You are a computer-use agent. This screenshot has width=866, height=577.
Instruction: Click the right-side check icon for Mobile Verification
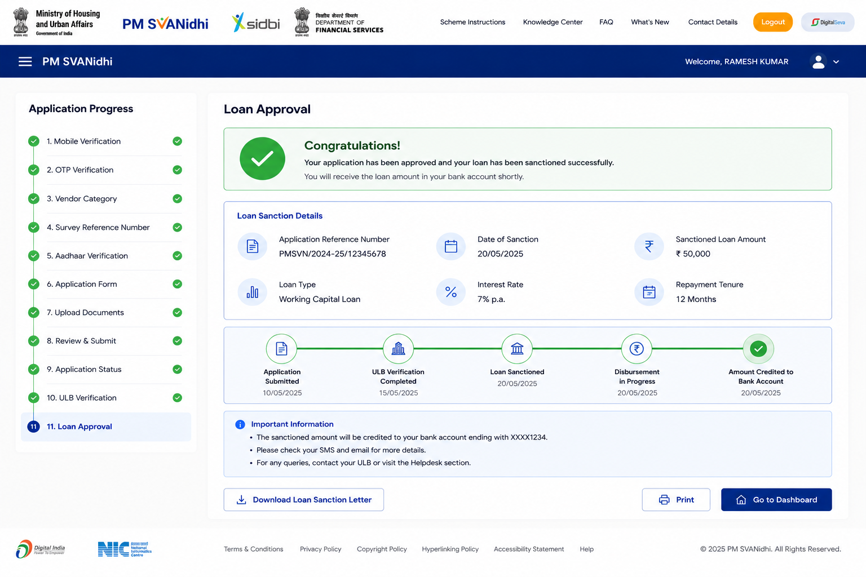click(x=177, y=141)
